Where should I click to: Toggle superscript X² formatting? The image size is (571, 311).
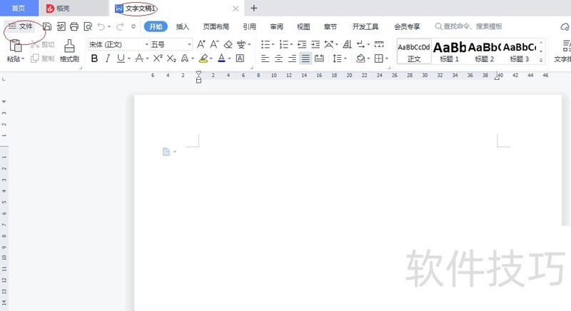click(x=158, y=58)
